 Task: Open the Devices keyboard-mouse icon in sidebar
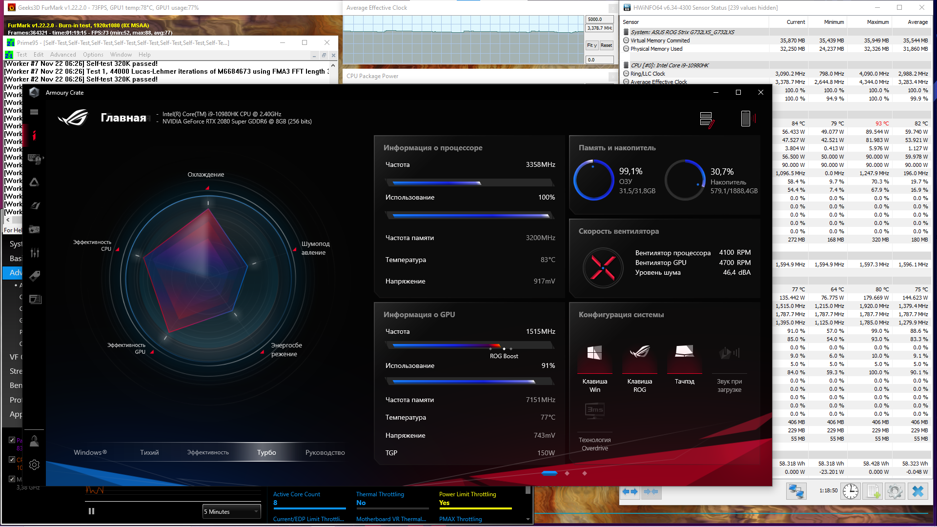34,159
